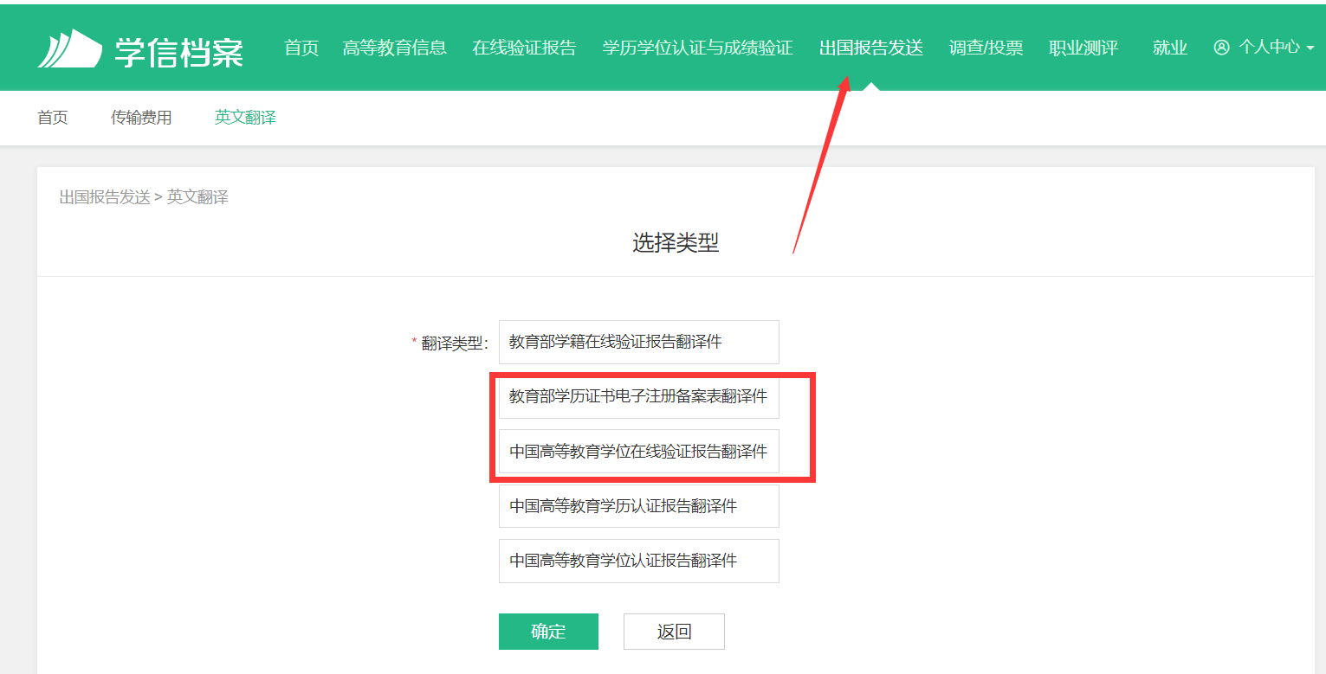Navigate to 职业测评 in the top bar
Viewport: 1326px width, 674px height.
tap(1083, 48)
